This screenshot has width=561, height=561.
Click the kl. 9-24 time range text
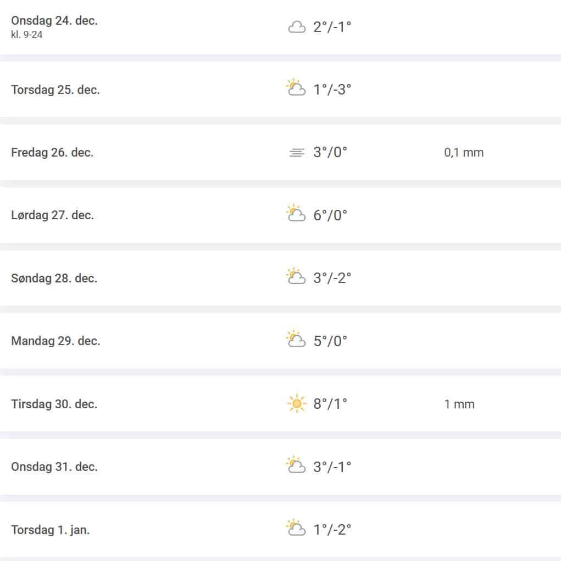coord(27,35)
